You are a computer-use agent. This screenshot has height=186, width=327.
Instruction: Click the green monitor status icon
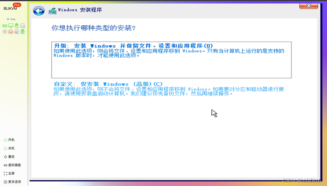11,26
